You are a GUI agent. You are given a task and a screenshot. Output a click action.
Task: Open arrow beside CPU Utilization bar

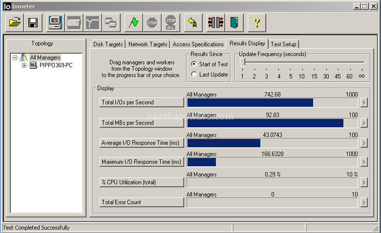coord(364,182)
